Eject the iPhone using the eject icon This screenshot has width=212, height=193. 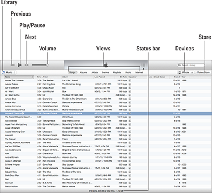[192, 73]
